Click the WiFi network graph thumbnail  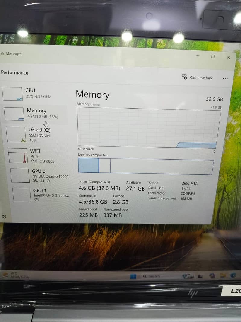(x=18, y=156)
